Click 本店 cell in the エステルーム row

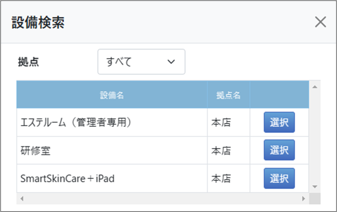pyautogui.click(x=221, y=122)
